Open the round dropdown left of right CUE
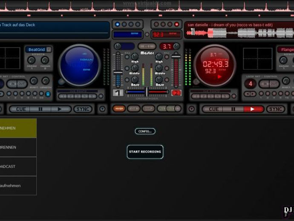294x221 pixels. coord(191,109)
